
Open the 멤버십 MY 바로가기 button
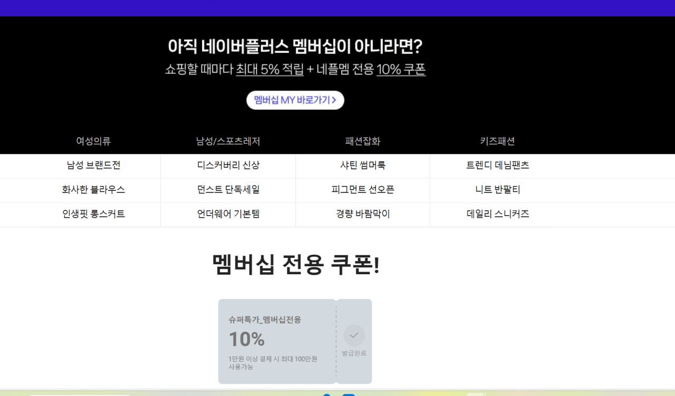pos(295,100)
